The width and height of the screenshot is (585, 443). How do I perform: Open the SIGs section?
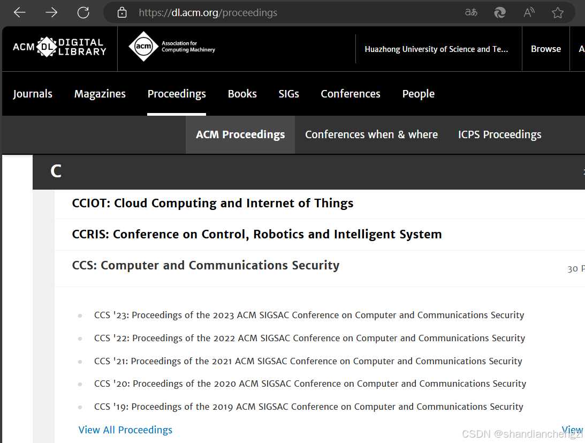tap(289, 94)
